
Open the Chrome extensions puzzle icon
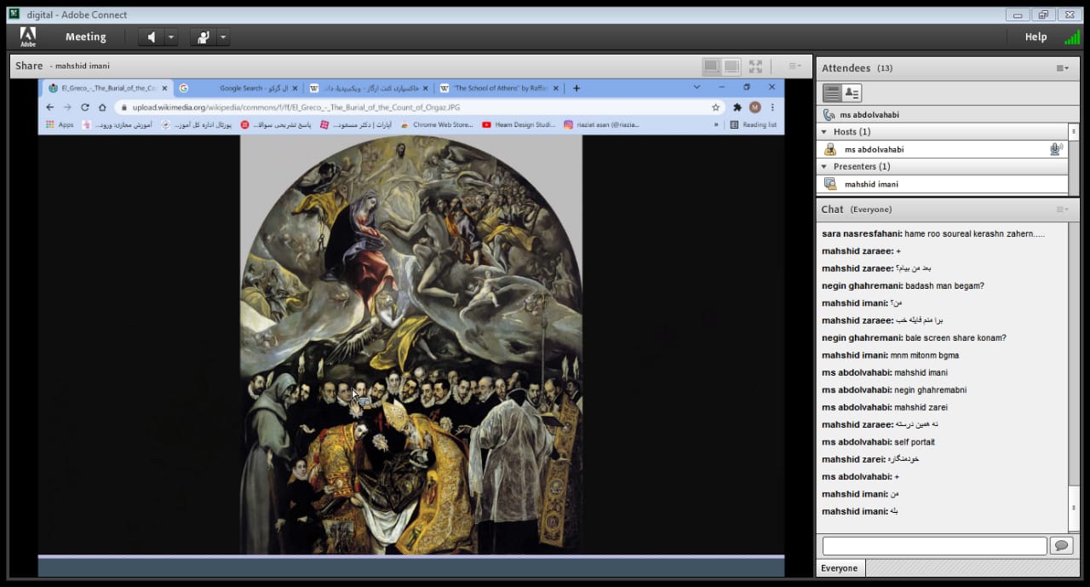point(737,107)
